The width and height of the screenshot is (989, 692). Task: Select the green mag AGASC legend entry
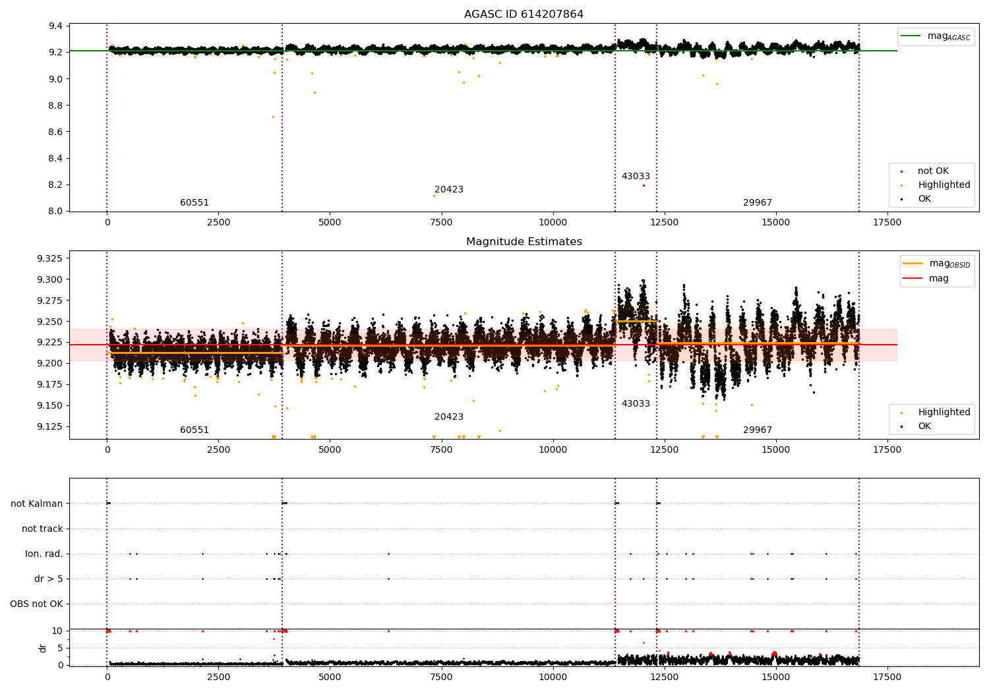click(936, 36)
